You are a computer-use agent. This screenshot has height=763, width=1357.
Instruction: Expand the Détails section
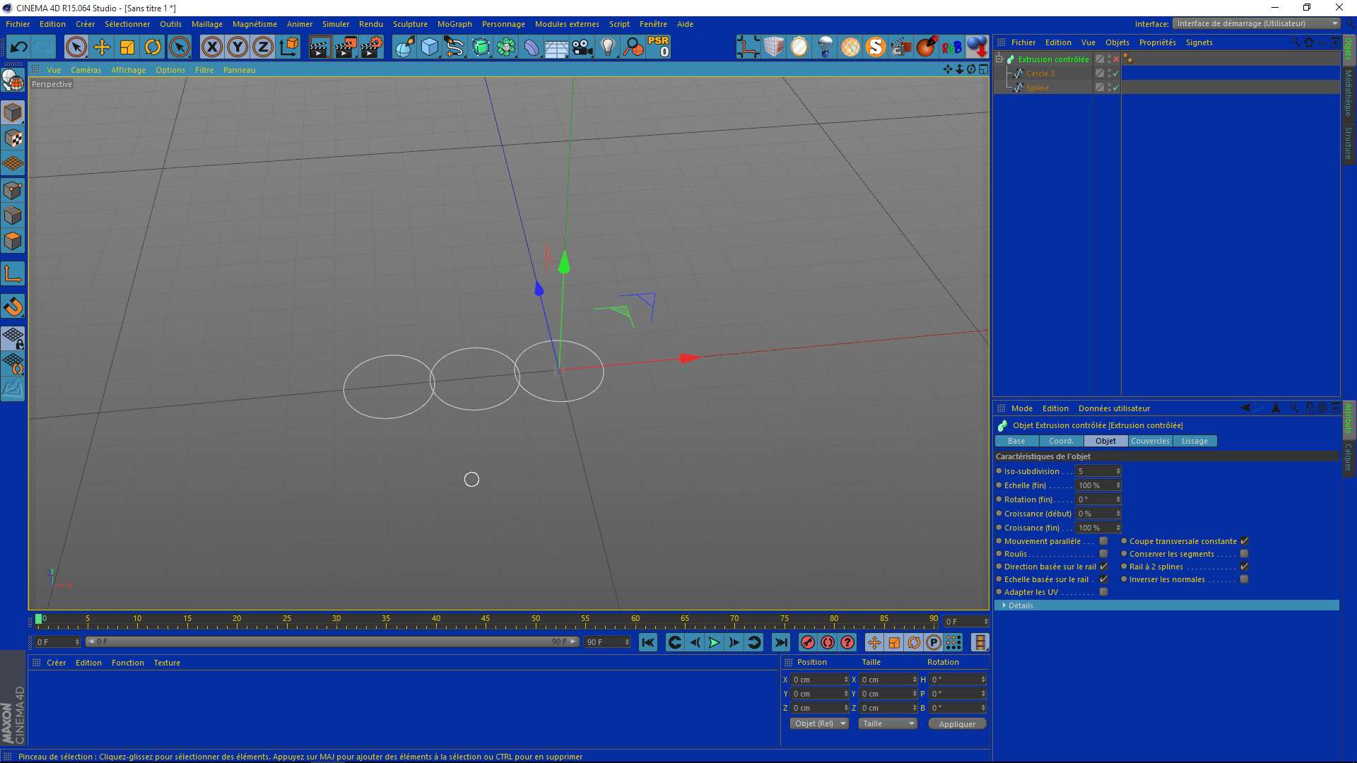pos(1005,605)
